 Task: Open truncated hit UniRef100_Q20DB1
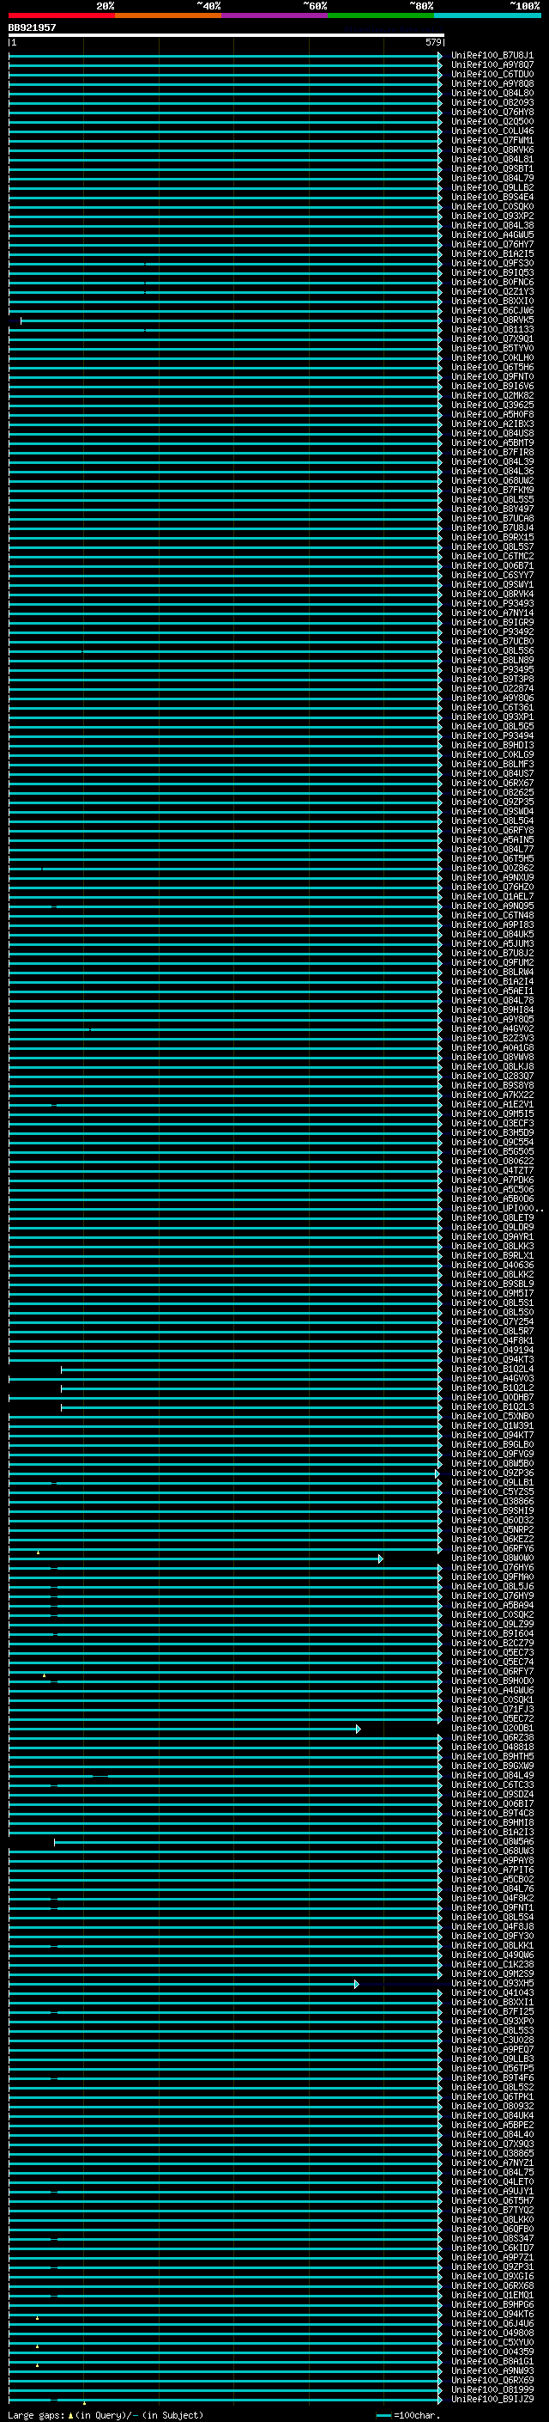[x=492, y=1729]
